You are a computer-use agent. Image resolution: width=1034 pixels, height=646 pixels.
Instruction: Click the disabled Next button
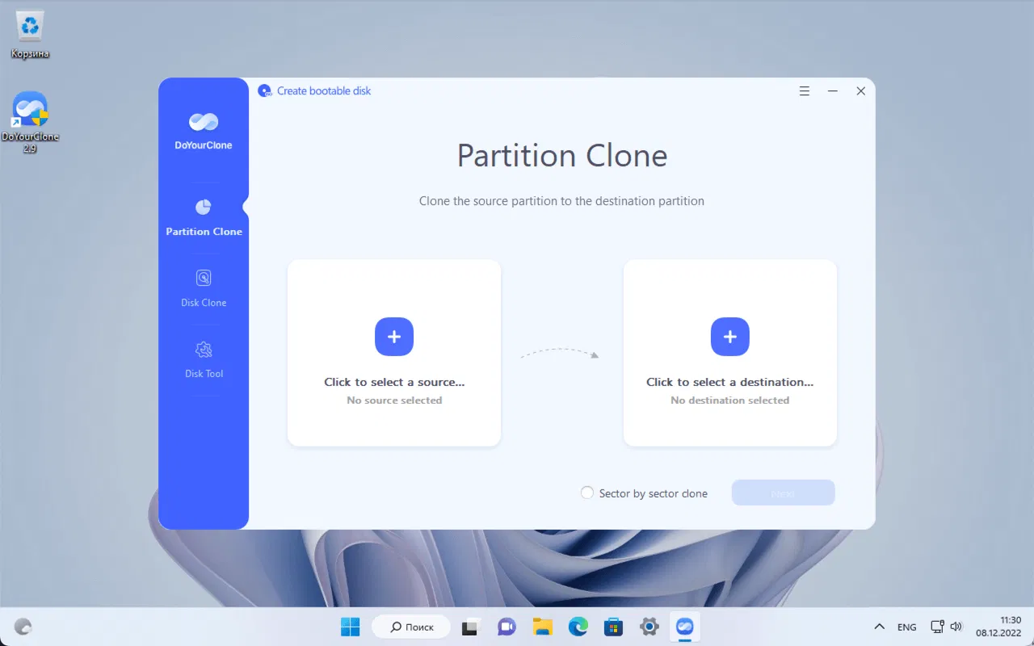tap(783, 493)
